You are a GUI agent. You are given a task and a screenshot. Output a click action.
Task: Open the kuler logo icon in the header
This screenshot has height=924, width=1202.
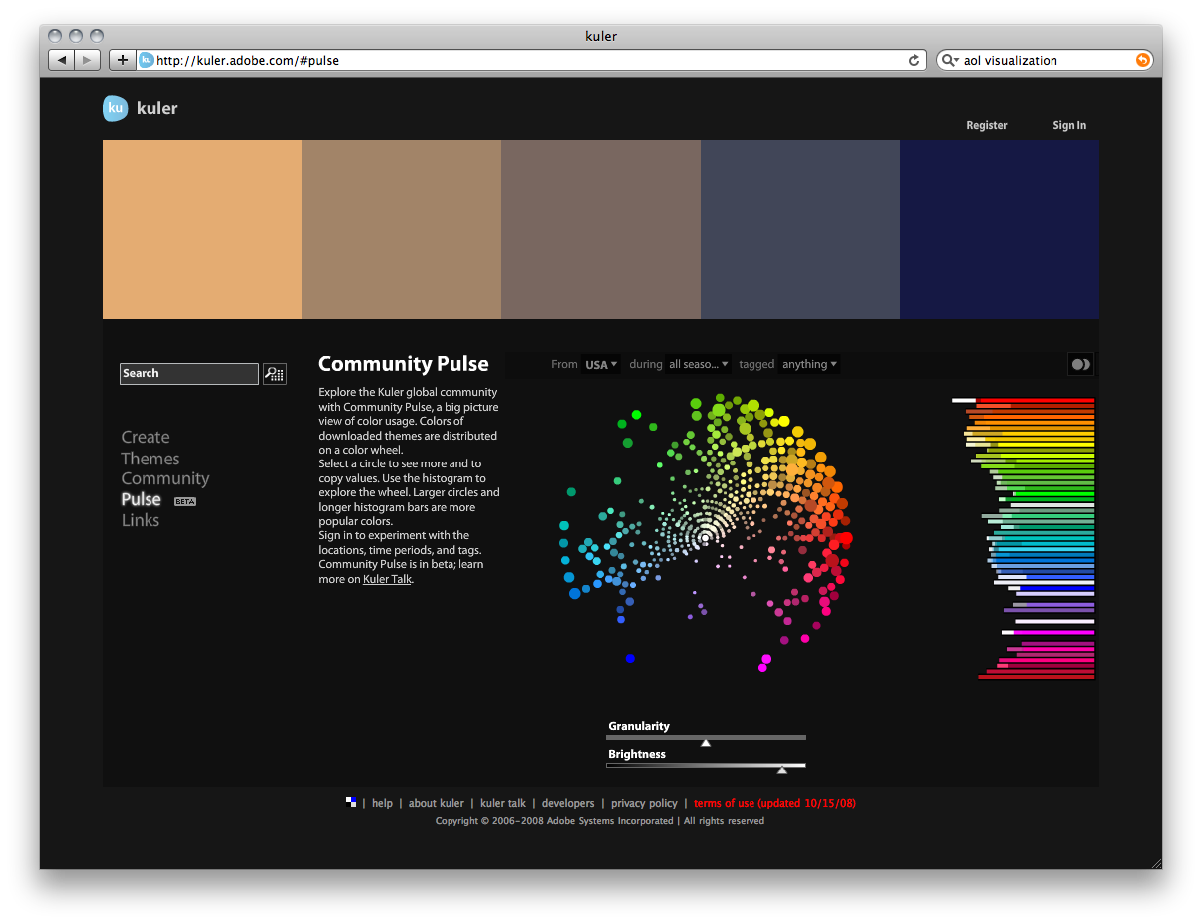point(115,108)
